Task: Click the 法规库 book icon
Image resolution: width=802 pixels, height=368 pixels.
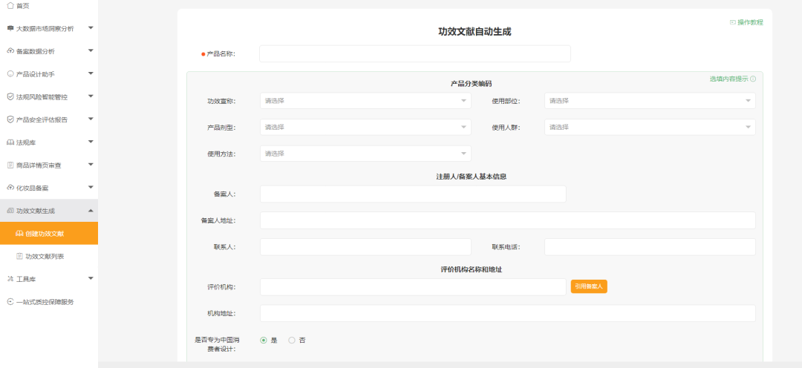Action: coord(10,142)
